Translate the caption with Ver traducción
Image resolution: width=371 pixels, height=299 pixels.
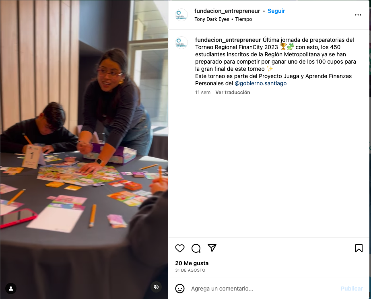click(x=233, y=93)
